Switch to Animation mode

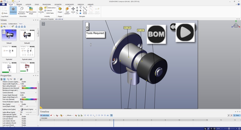click(x=13, y=11)
